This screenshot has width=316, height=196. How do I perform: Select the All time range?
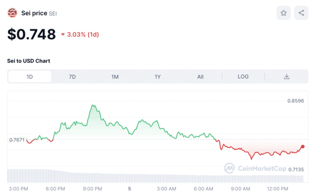click(200, 77)
